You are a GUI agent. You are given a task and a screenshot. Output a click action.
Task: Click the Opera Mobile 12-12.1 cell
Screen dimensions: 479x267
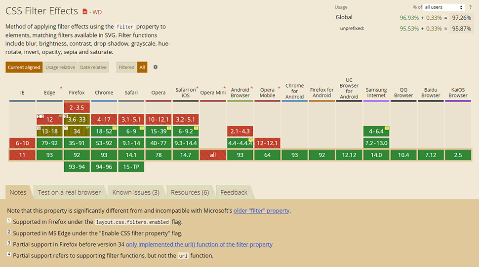click(x=267, y=143)
